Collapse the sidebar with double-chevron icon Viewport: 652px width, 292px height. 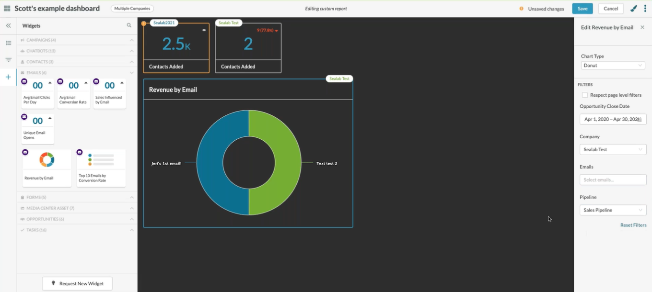coord(8,26)
